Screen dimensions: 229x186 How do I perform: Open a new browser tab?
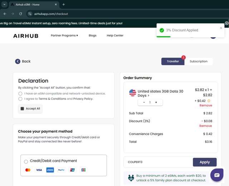point(64,5)
